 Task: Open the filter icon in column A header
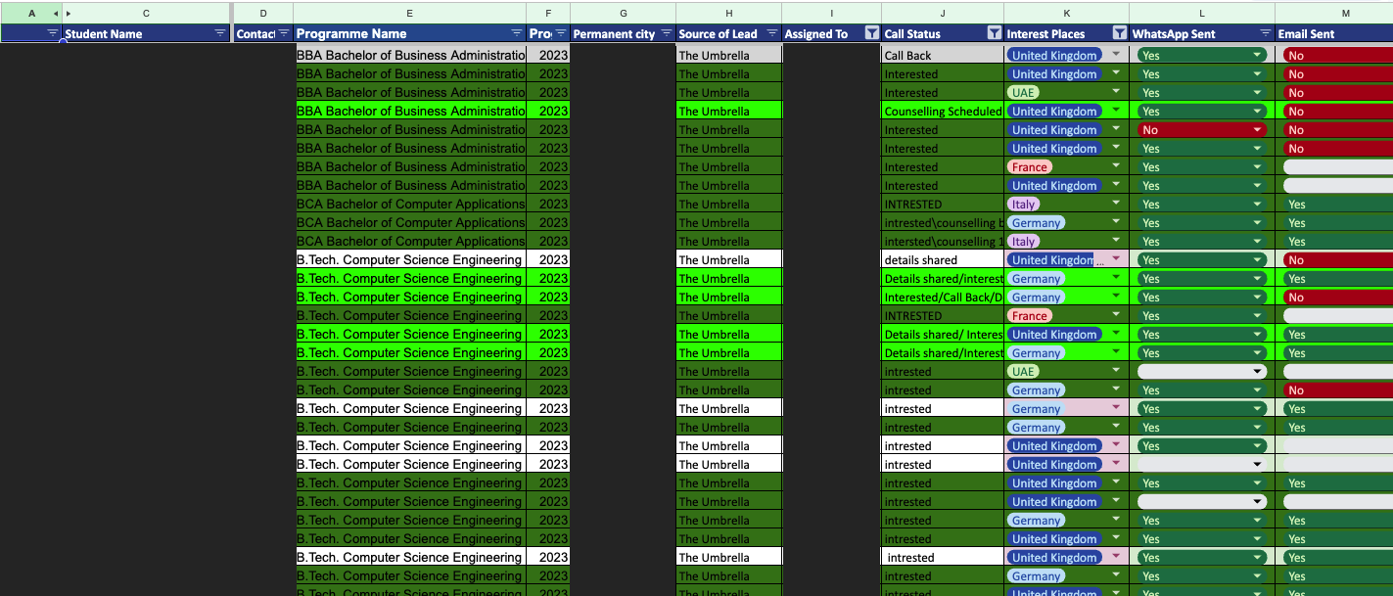click(52, 33)
